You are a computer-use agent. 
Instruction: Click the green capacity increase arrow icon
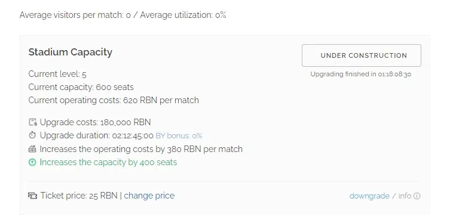[32, 162]
